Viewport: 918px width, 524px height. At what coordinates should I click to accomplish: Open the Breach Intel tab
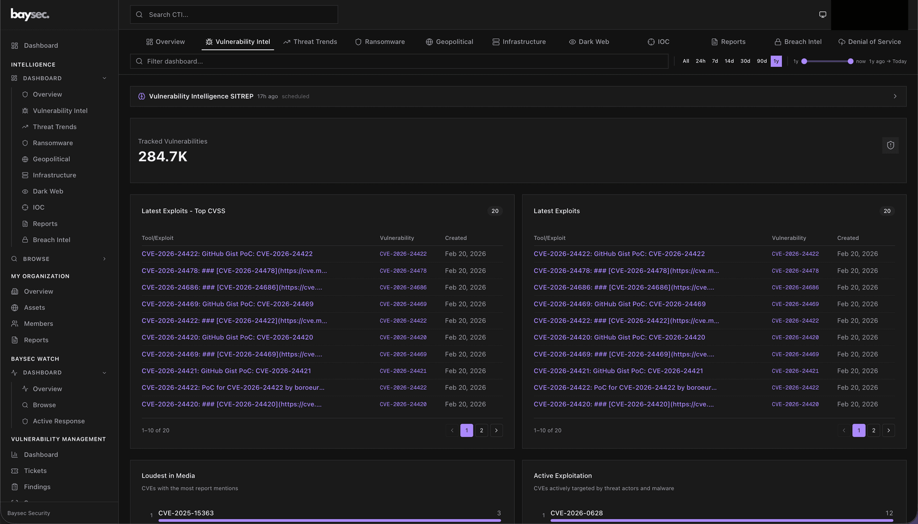[x=798, y=42]
